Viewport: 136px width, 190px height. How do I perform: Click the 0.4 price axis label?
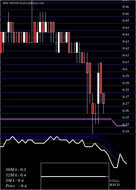[x=125, y=69]
